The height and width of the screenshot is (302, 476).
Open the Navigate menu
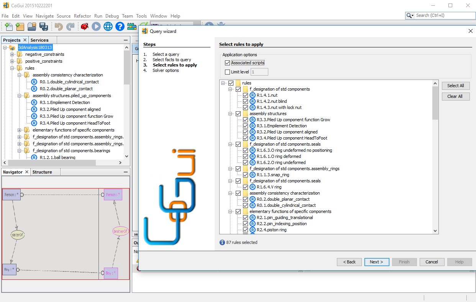pyautogui.click(x=45, y=16)
